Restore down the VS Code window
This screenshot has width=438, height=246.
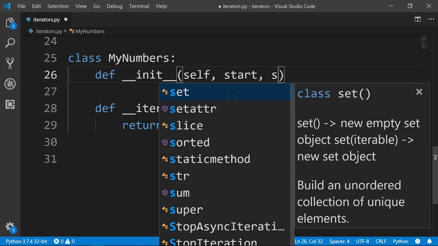[x=410, y=6]
